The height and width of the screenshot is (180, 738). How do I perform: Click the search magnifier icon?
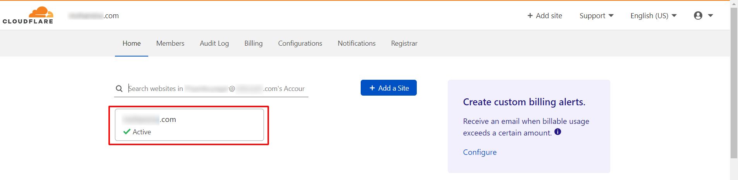[x=119, y=89]
